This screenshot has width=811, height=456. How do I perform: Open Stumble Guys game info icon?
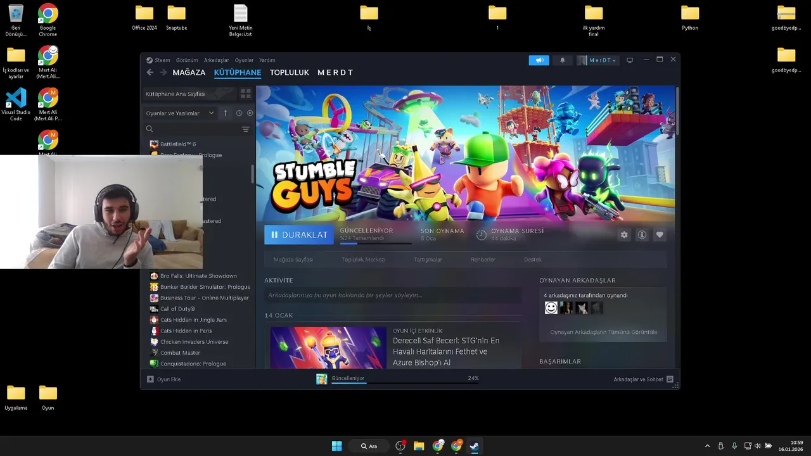642,235
